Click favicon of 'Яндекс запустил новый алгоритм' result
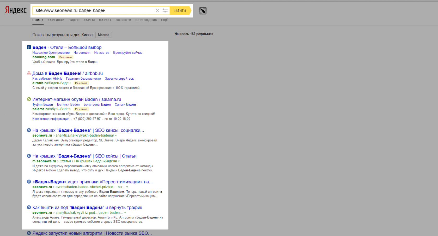 29,233
